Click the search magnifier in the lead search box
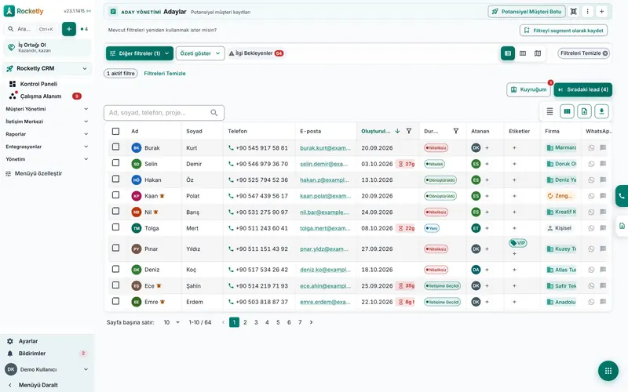This screenshot has width=628, height=392. click(x=214, y=113)
